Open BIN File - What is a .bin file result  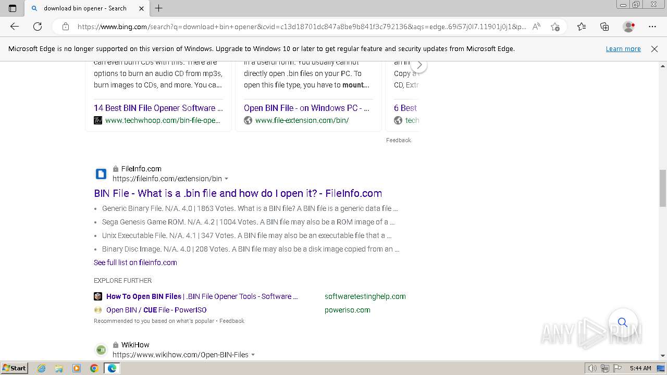pos(238,193)
